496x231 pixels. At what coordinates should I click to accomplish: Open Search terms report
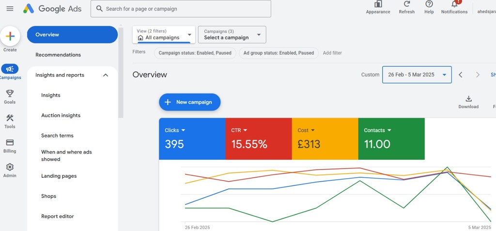[x=57, y=136]
